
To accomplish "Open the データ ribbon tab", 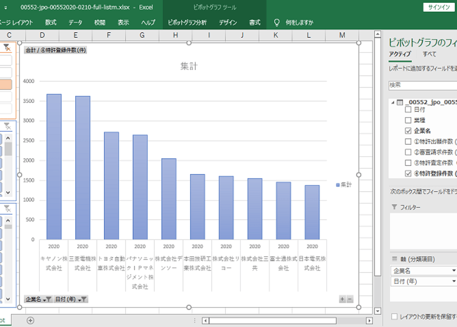I will point(76,22).
